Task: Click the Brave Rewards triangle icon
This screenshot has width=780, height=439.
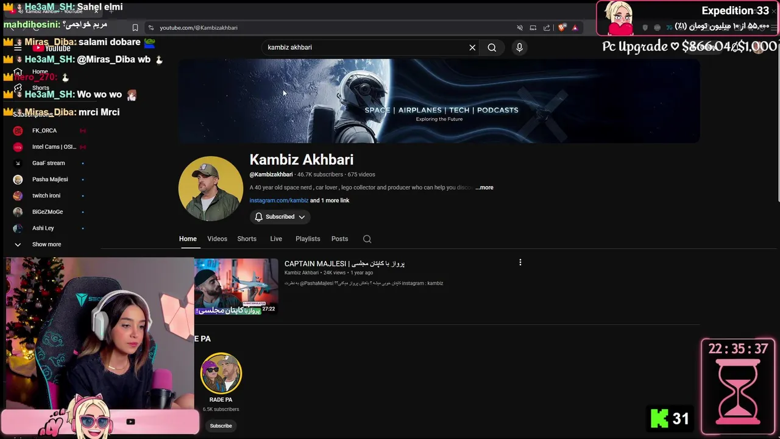Action: 575,27
